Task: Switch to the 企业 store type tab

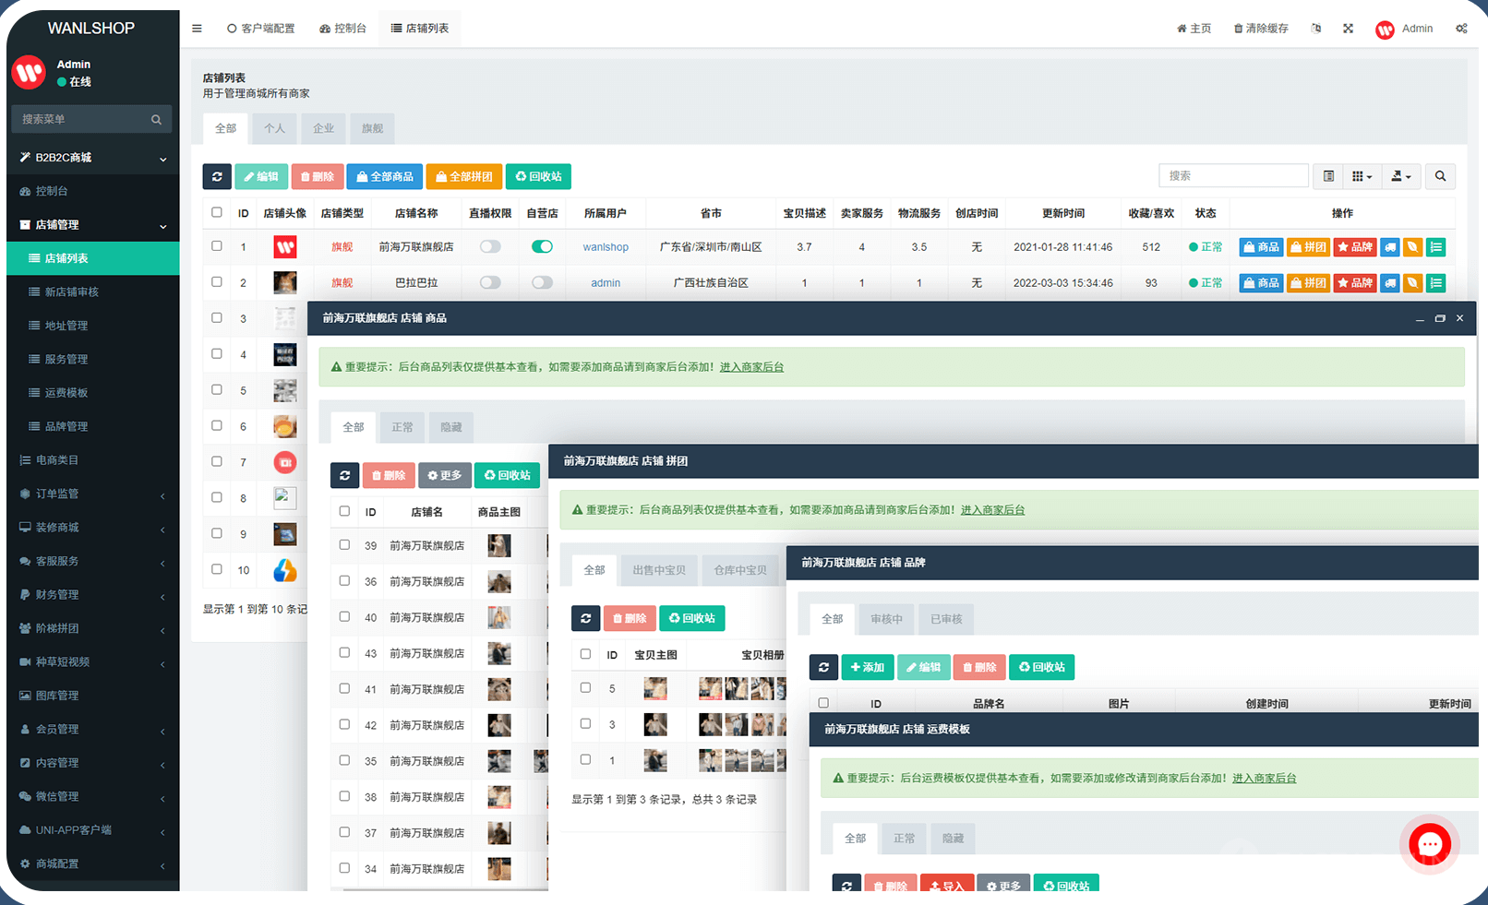Action: pos(323,128)
